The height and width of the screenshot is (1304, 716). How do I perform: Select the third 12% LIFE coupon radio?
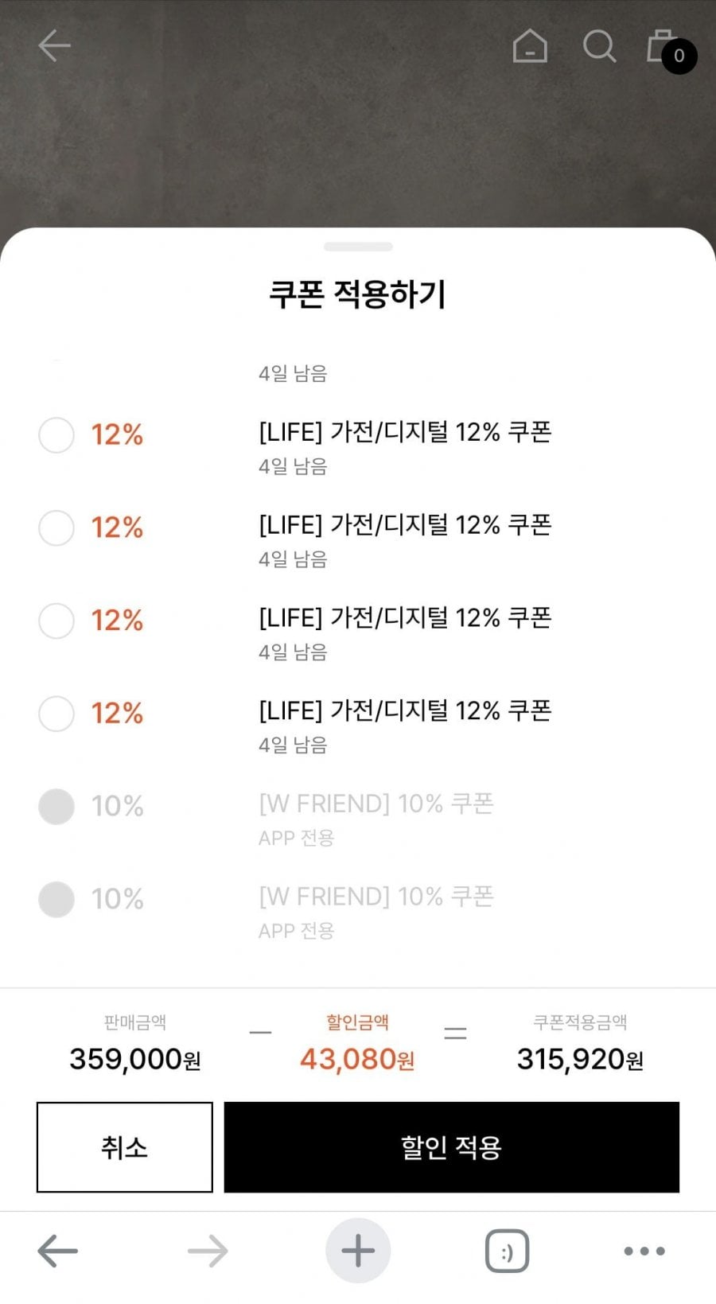tap(56, 621)
